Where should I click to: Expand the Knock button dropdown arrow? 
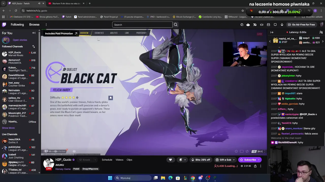[x=95, y=160]
